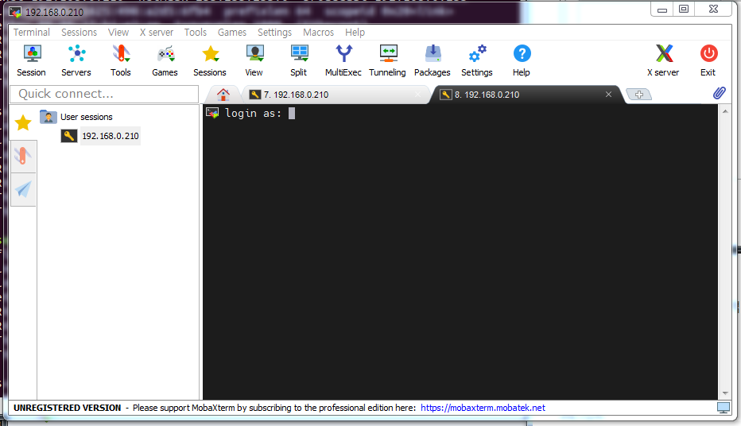Open the mobaxterm.mobatek.net link
741x426 pixels.
tap(483, 408)
